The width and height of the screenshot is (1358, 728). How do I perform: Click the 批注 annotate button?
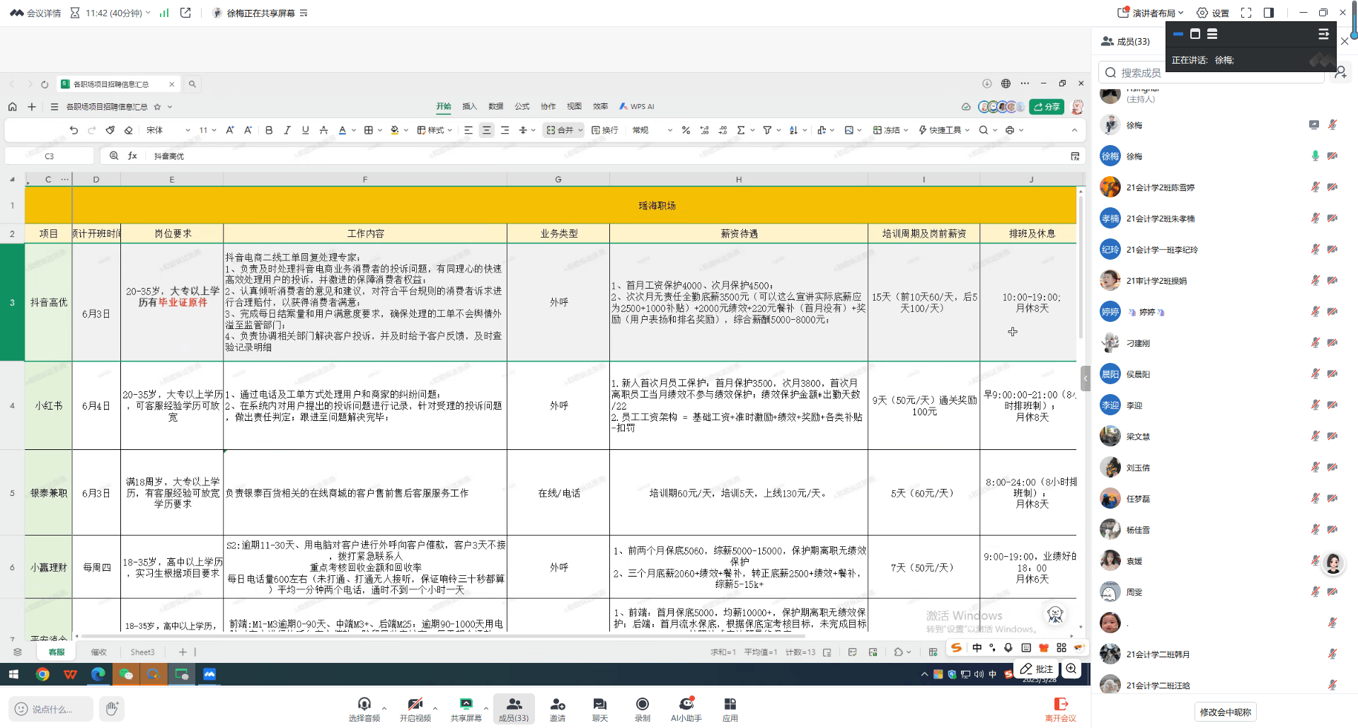pyautogui.click(x=1037, y=669)
